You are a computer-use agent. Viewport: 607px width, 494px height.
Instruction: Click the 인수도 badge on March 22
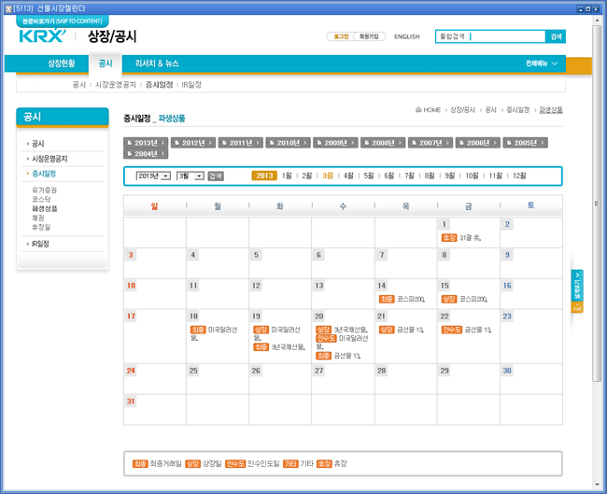[451, 330]
